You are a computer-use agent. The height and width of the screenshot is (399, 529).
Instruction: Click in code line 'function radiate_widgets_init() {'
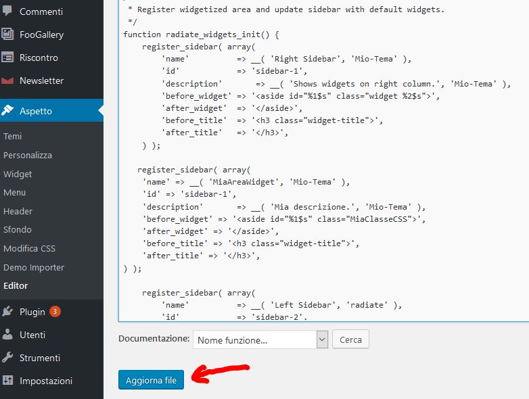pyautogui.click(x=201, y=34)
